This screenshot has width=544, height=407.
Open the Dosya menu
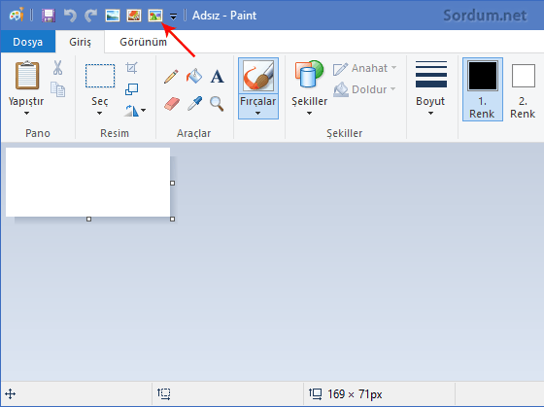[28, 42]
